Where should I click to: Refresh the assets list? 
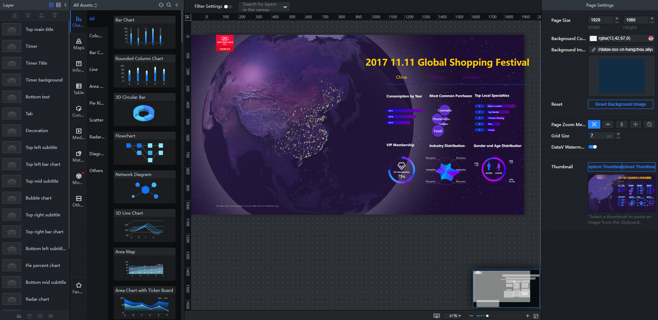161,5
